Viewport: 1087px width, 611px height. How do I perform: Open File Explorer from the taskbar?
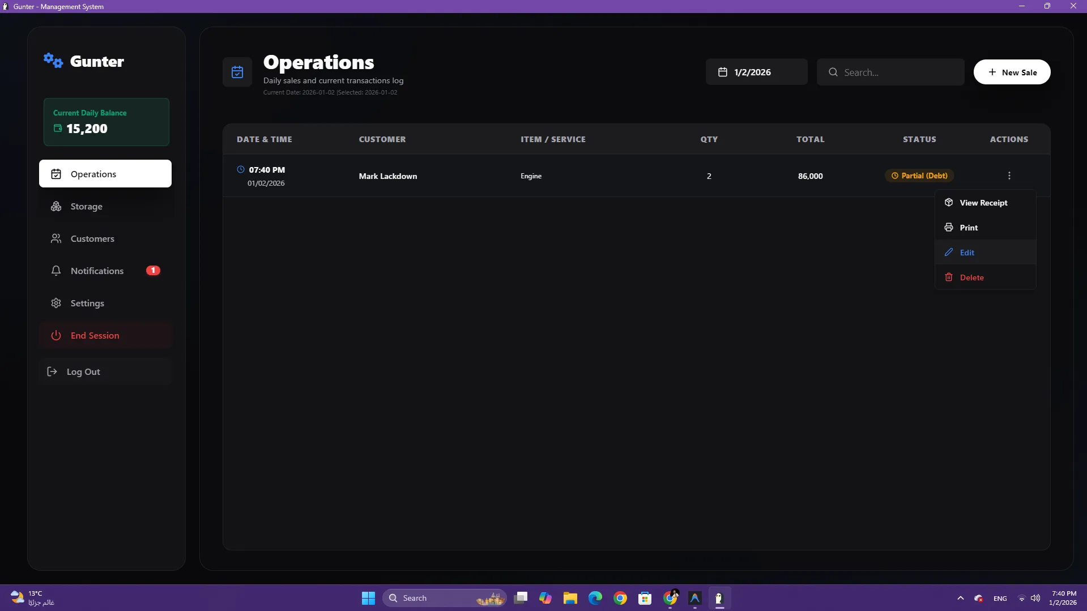(570, 598)
